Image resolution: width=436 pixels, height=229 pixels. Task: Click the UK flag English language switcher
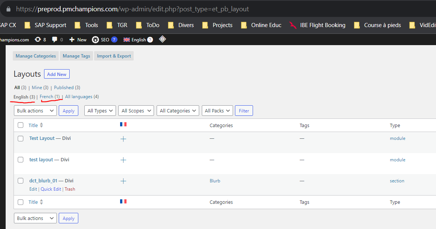point(134,40)
